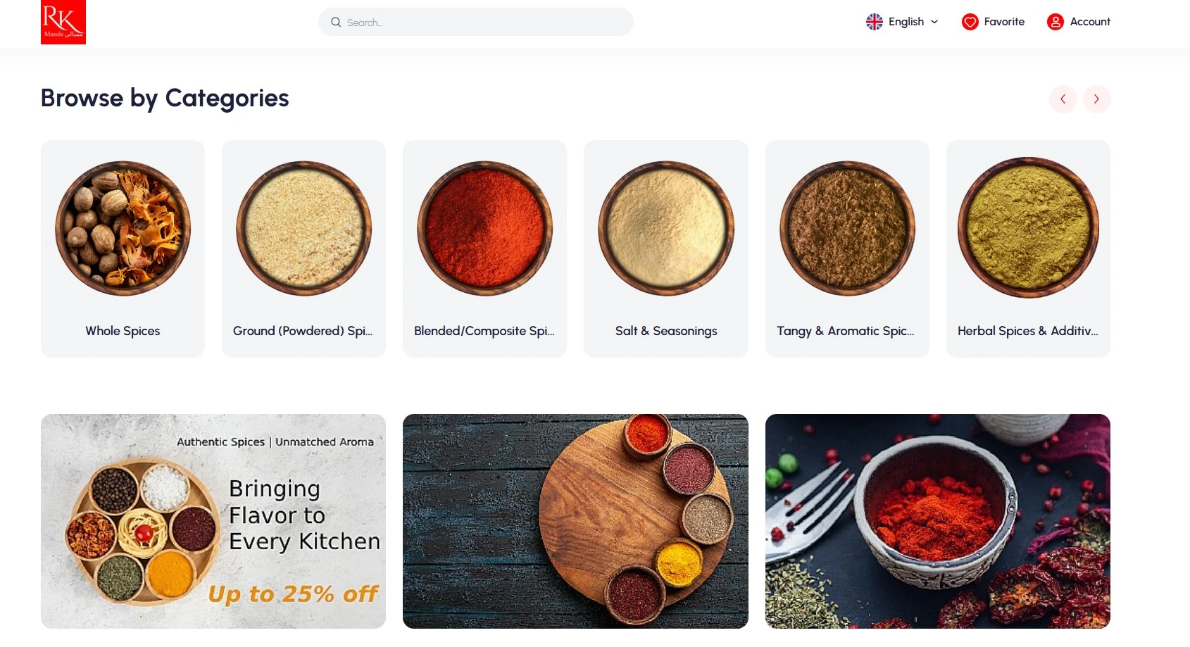Open Tangy & Aromatic Spices category
The height and width of the screenshot is (647, 1190).
coord(846,249)
